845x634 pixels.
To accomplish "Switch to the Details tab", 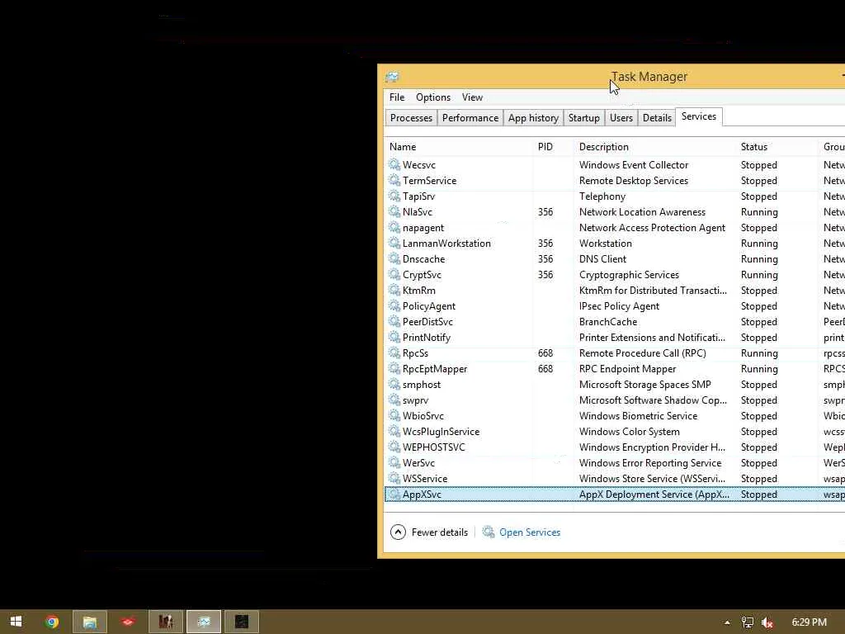I will point(657,117).
